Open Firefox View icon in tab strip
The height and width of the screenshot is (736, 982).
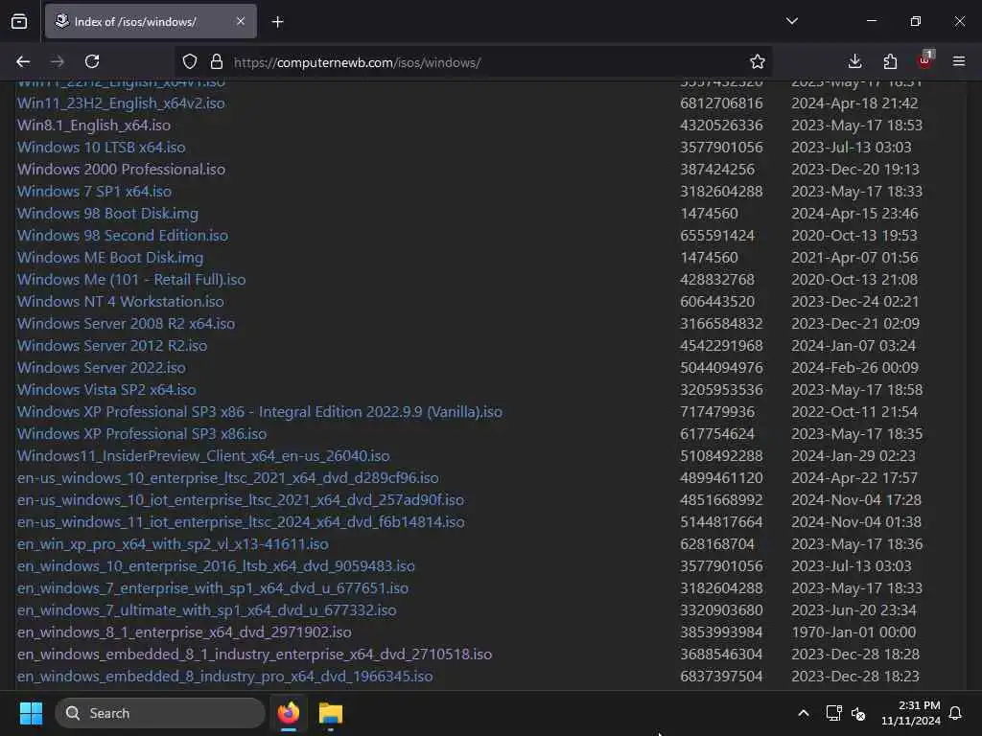click(x=19, y=22)
